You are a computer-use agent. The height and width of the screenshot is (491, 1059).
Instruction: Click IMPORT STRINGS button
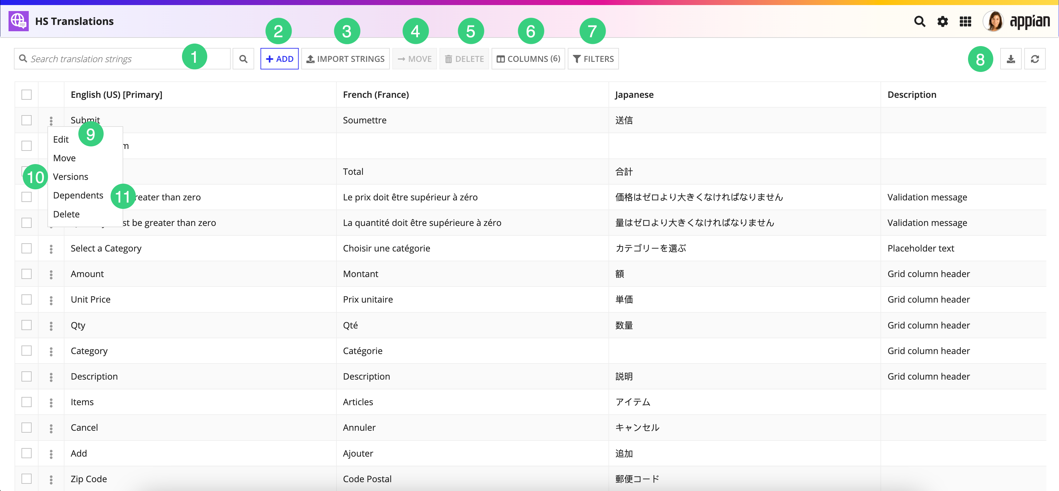tap(345, 59)
